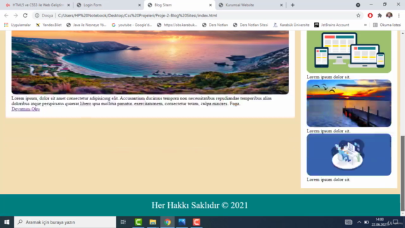Open the Opera extension icon
Image resolution: width=405 pixels, height=228 pixels.
click(370, 15)
